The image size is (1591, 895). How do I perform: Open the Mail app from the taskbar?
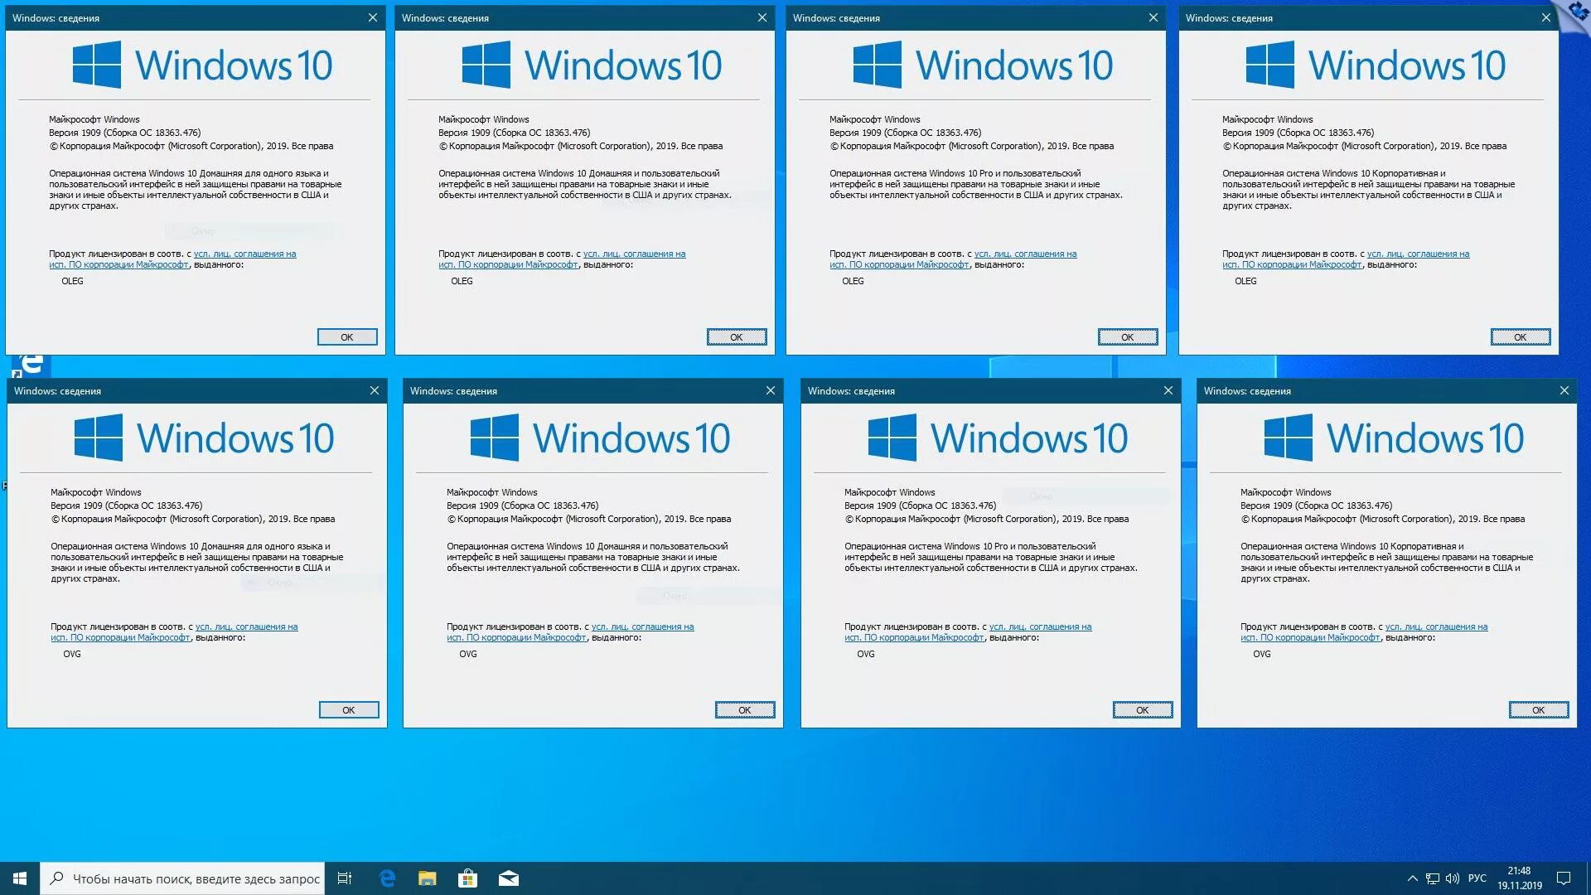pos(509,878)
